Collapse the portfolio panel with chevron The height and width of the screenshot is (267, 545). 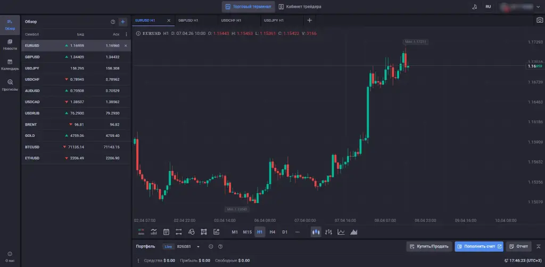pyautogui.click(x=539, y=246)
